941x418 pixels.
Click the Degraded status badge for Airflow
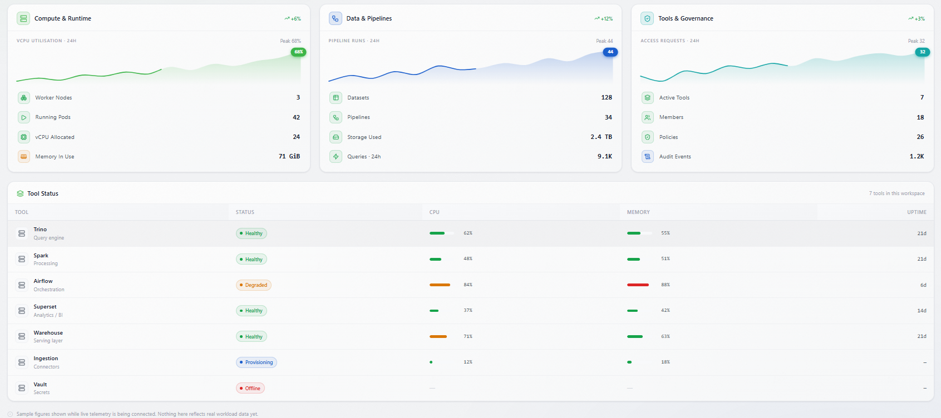click(x=254, y=285)
